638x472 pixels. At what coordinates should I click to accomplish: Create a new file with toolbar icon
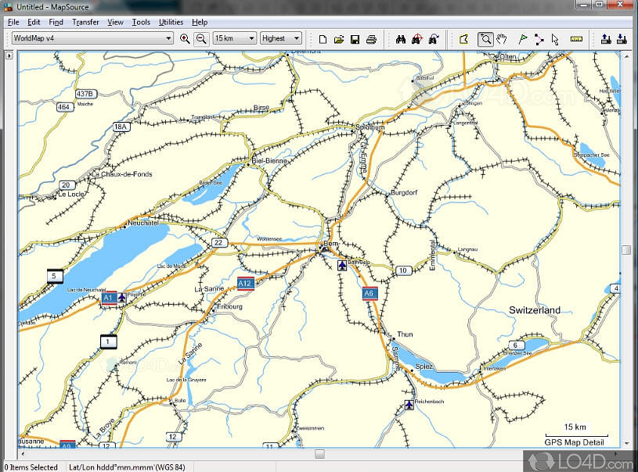coord(323,38)
